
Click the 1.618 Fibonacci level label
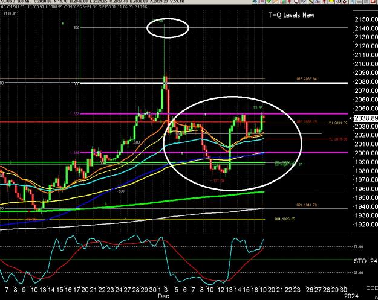pyautogui.click(x=75, y=153)
